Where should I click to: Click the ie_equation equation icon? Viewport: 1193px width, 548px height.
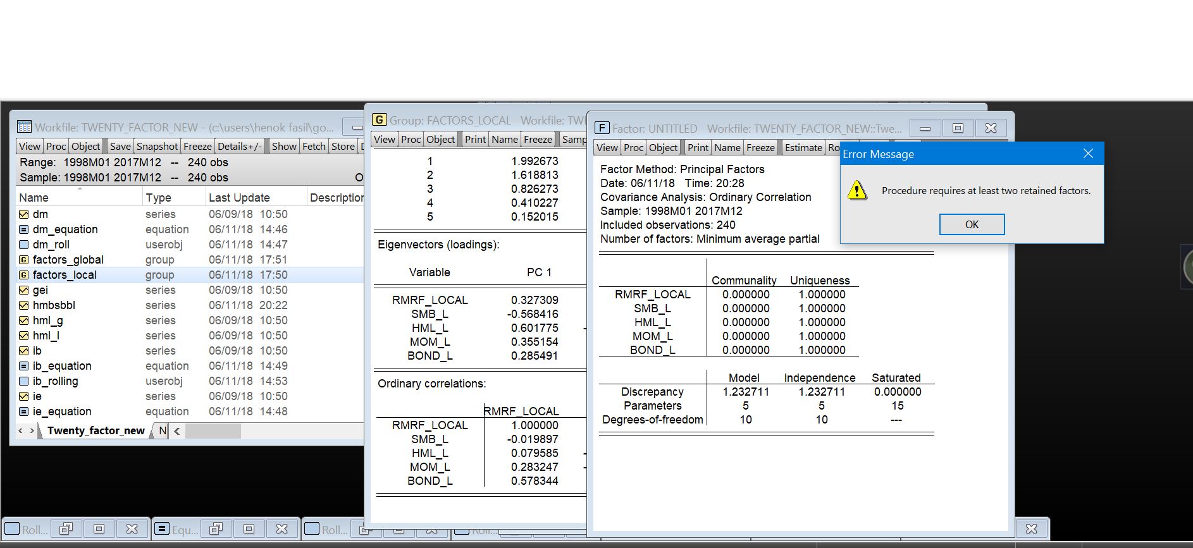coord(24,411)
